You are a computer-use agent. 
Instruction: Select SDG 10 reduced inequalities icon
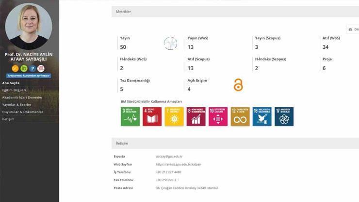pyautogui.click(x=218, y=116)
